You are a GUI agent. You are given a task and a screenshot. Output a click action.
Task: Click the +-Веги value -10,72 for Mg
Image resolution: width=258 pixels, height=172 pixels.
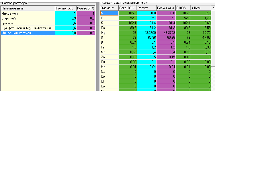201,33
